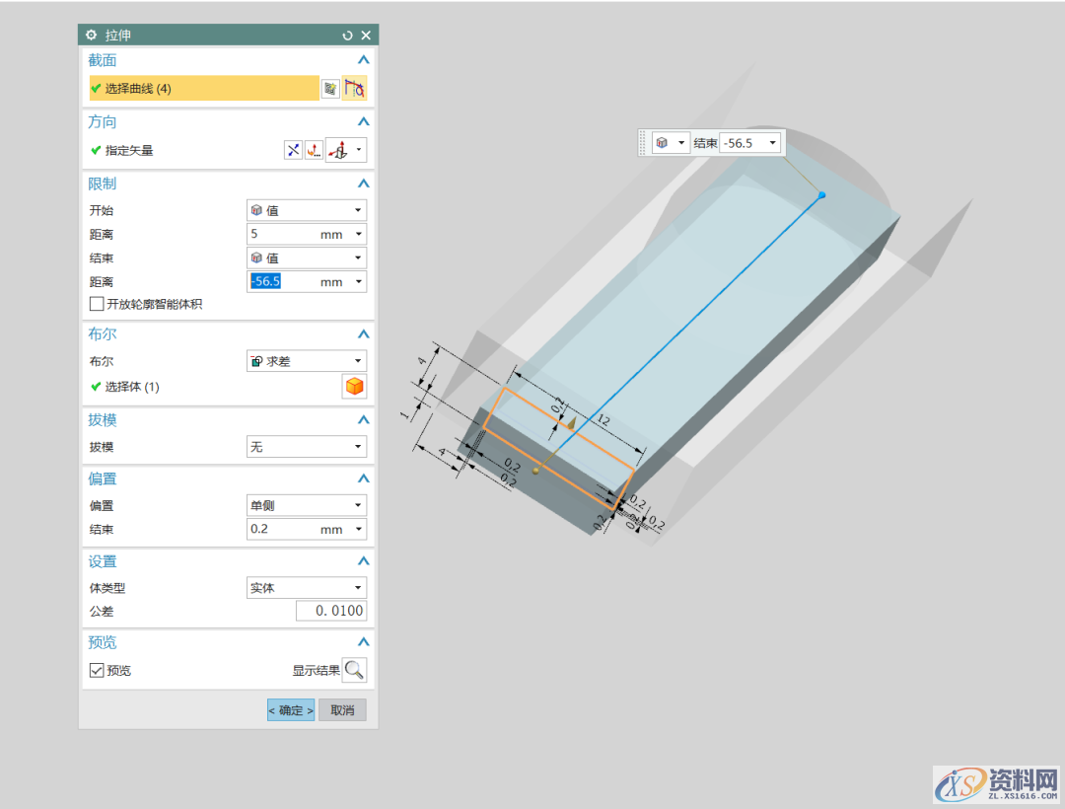Click the reverse direction (反向) icon

point(293,150)
